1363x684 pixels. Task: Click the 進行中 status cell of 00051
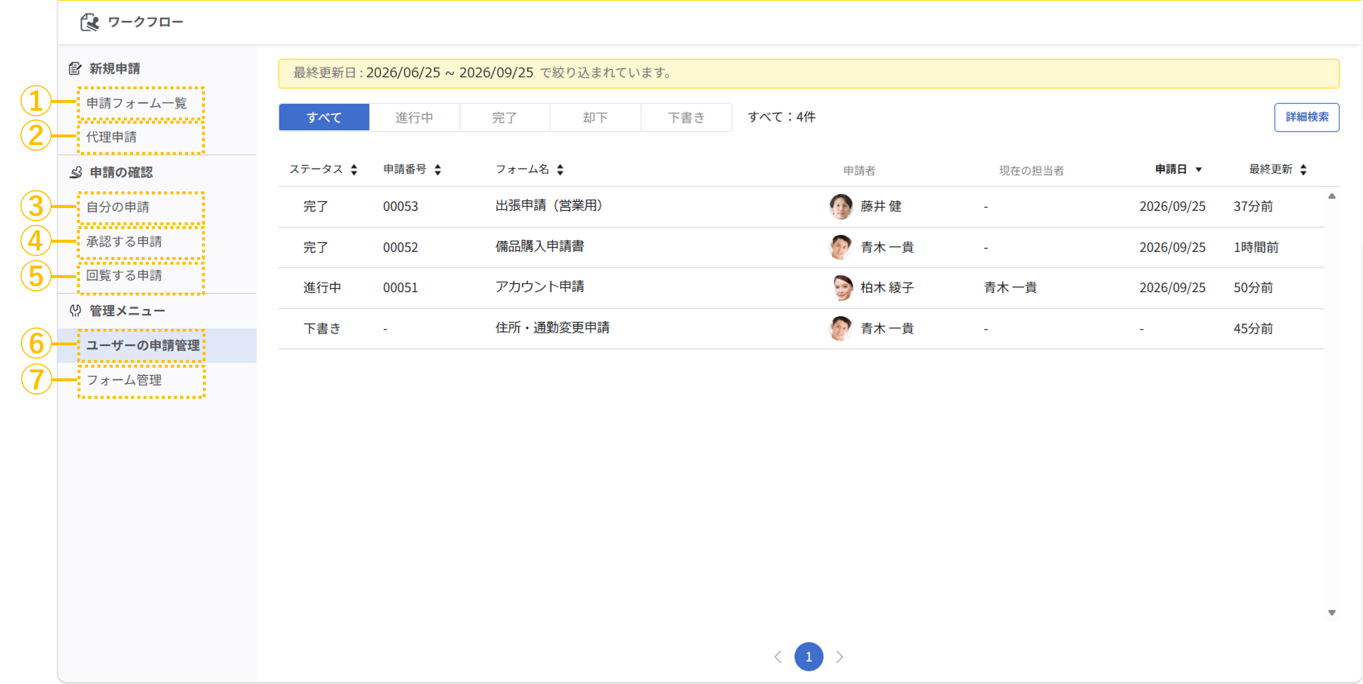tap(322, 288)
